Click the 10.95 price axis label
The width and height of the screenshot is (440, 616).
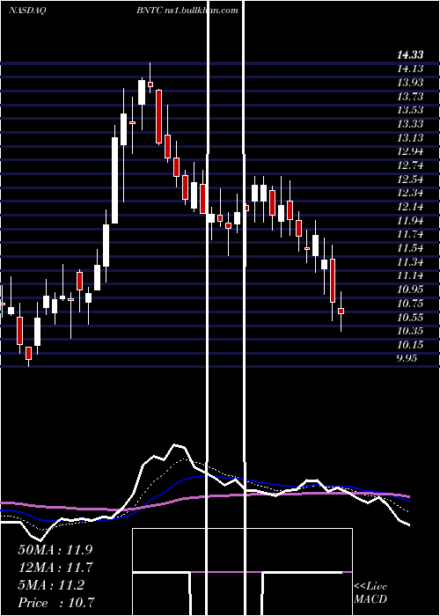click(x=410, y=290)
